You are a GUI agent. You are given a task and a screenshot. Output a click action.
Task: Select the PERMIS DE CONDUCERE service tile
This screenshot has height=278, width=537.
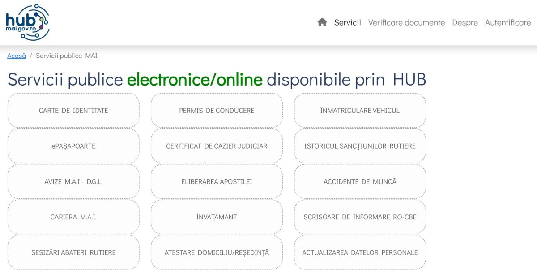pyautogui.click(x=217, y=111)
